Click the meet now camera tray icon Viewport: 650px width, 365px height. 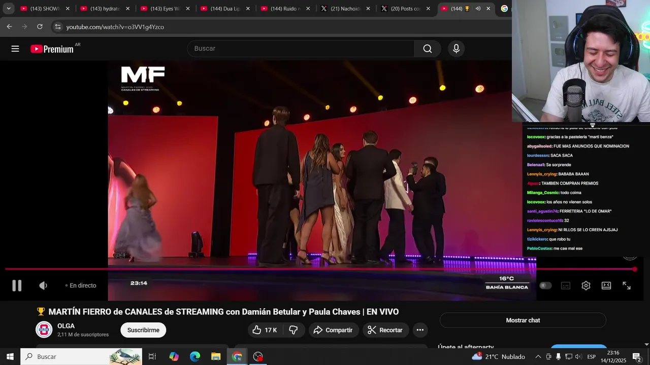coord(548,357)
